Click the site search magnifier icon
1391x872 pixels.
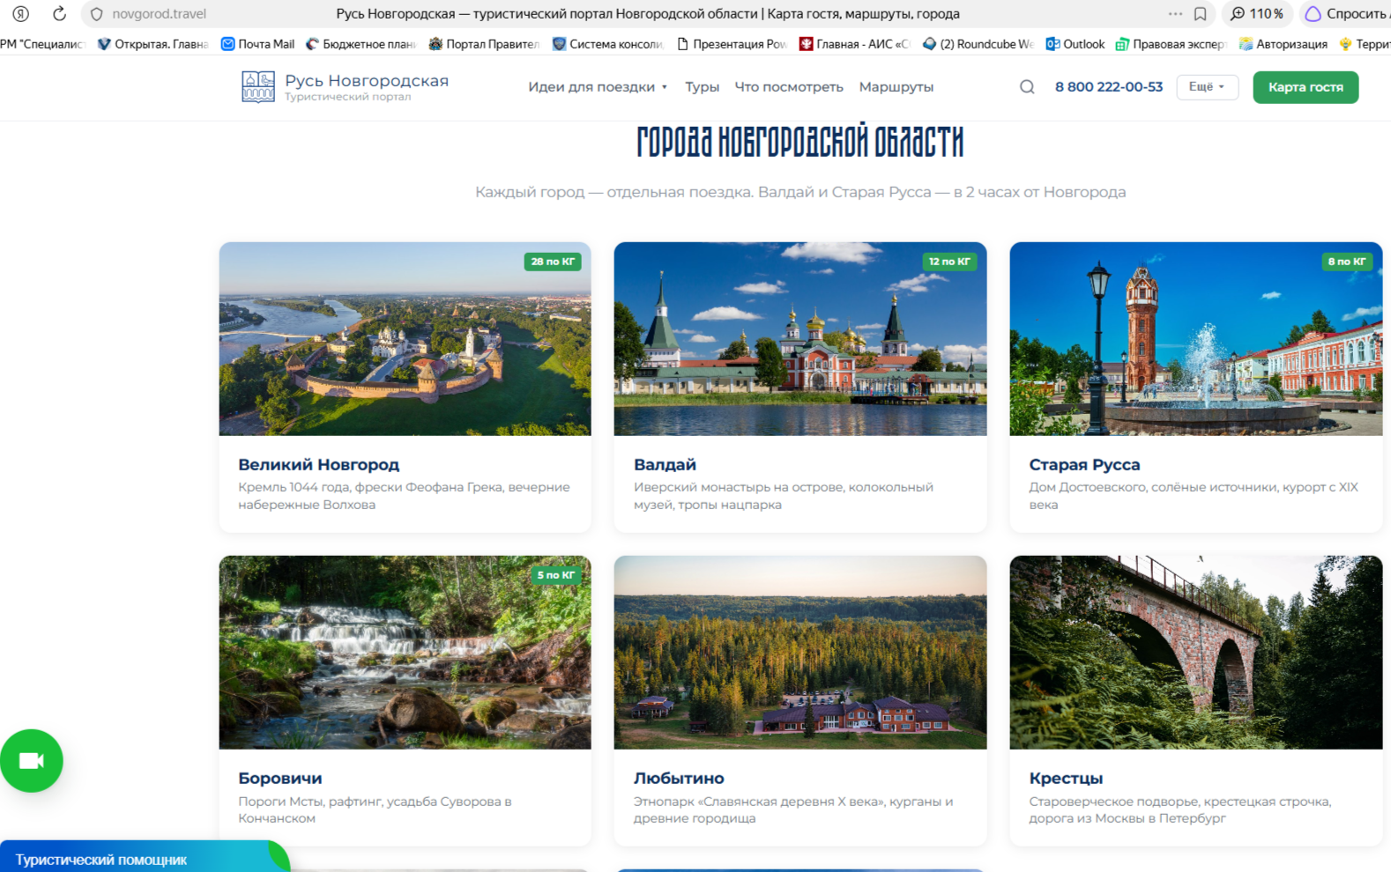[x=1027, y=87]
